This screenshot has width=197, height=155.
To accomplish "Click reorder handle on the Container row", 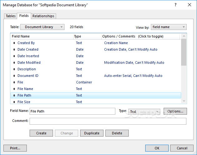I will [14, 82].
